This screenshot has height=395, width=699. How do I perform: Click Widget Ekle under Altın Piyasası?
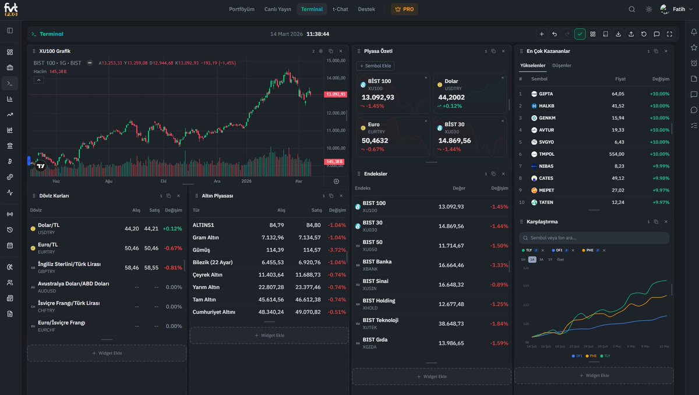269,336
